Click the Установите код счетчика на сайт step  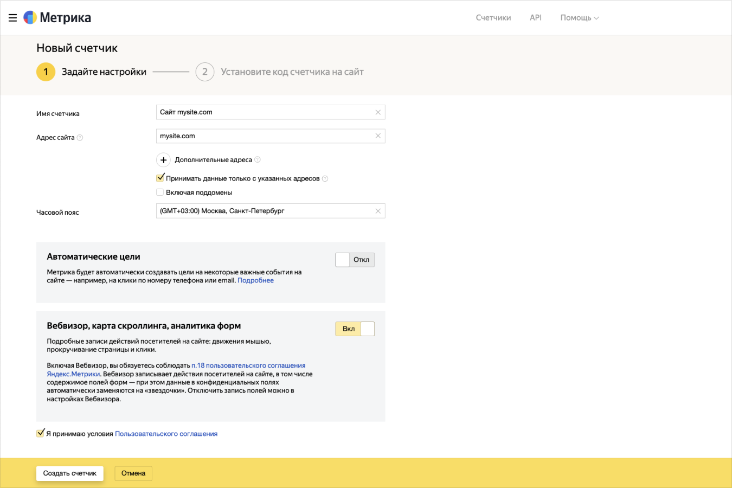[x=292, y=72]
